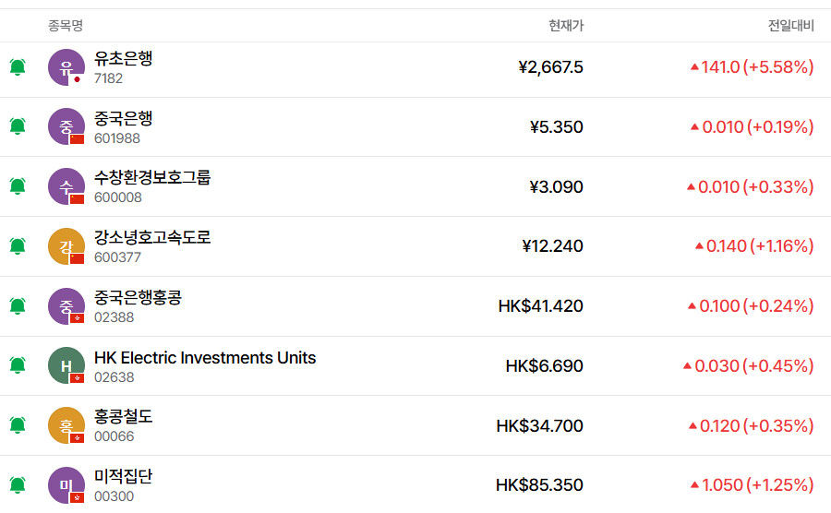
Task: Sort by the 종목명 column header
Action: tap(66, 26)
